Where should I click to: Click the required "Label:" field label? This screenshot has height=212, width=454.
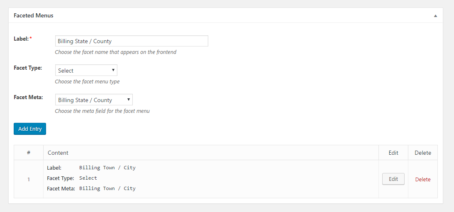(22, 39)
